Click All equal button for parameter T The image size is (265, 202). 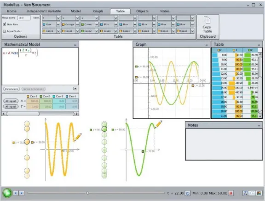pos(11,107)
